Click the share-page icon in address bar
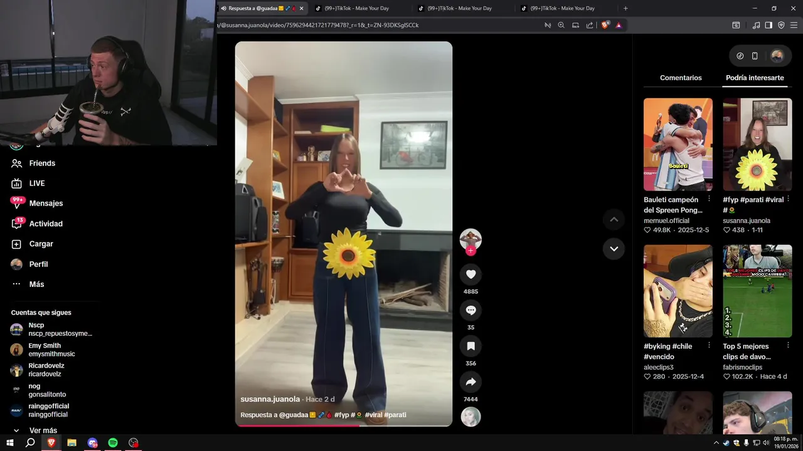 590,25
